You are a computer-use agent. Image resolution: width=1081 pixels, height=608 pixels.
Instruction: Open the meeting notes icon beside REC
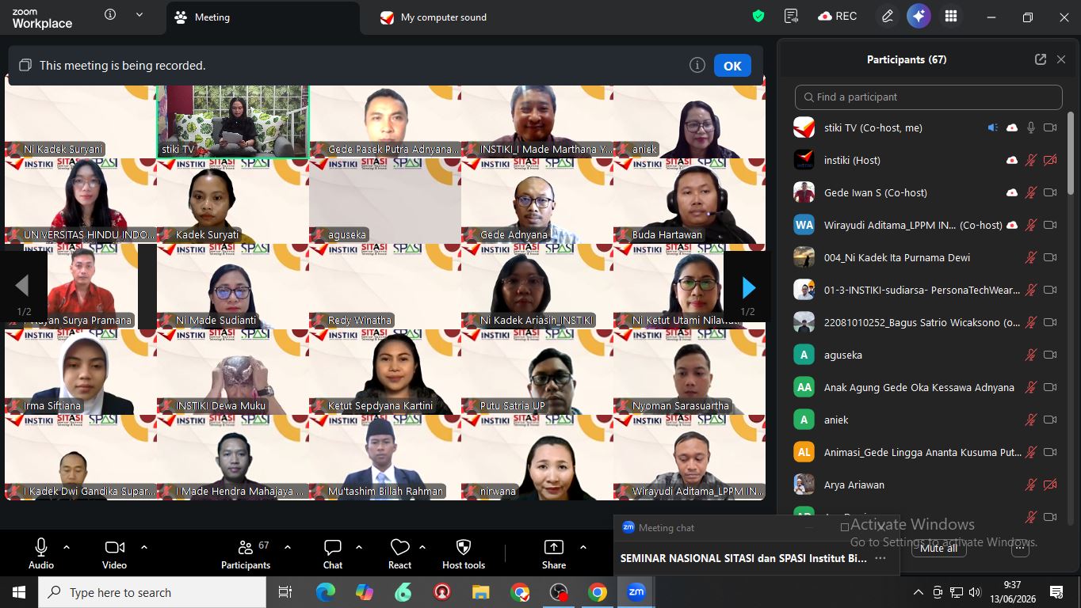coord(791,16)
